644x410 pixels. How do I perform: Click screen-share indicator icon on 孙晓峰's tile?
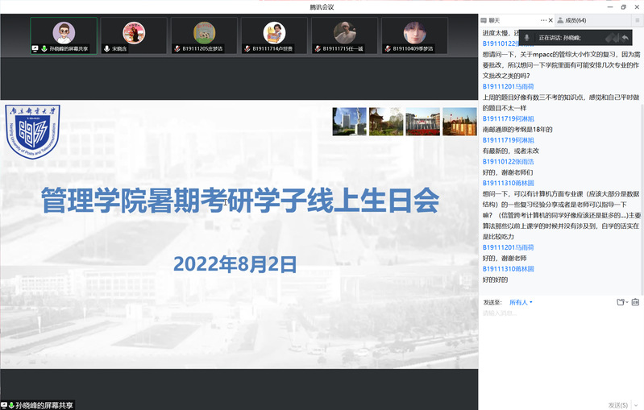(35, 48)
